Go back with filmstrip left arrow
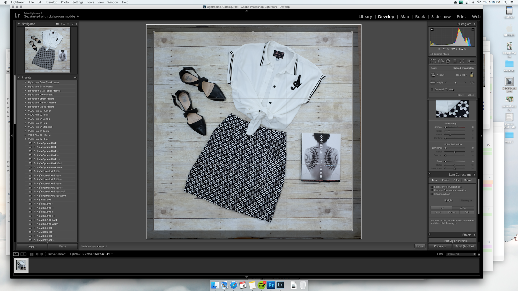 37,254
